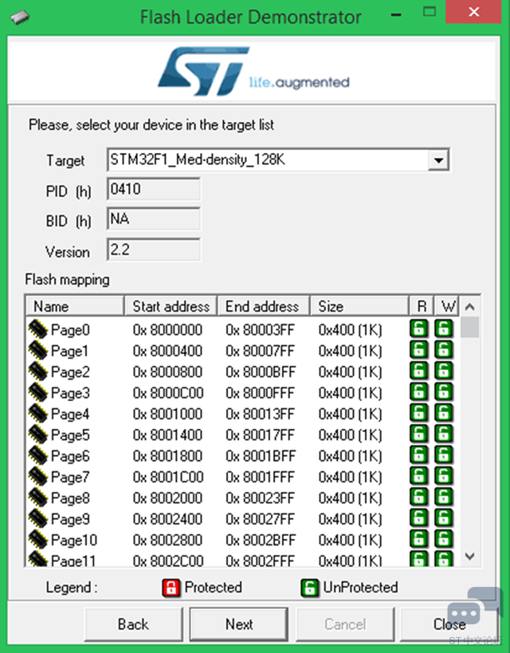
Task: Click the Cancel button
Action: (345, 624)
